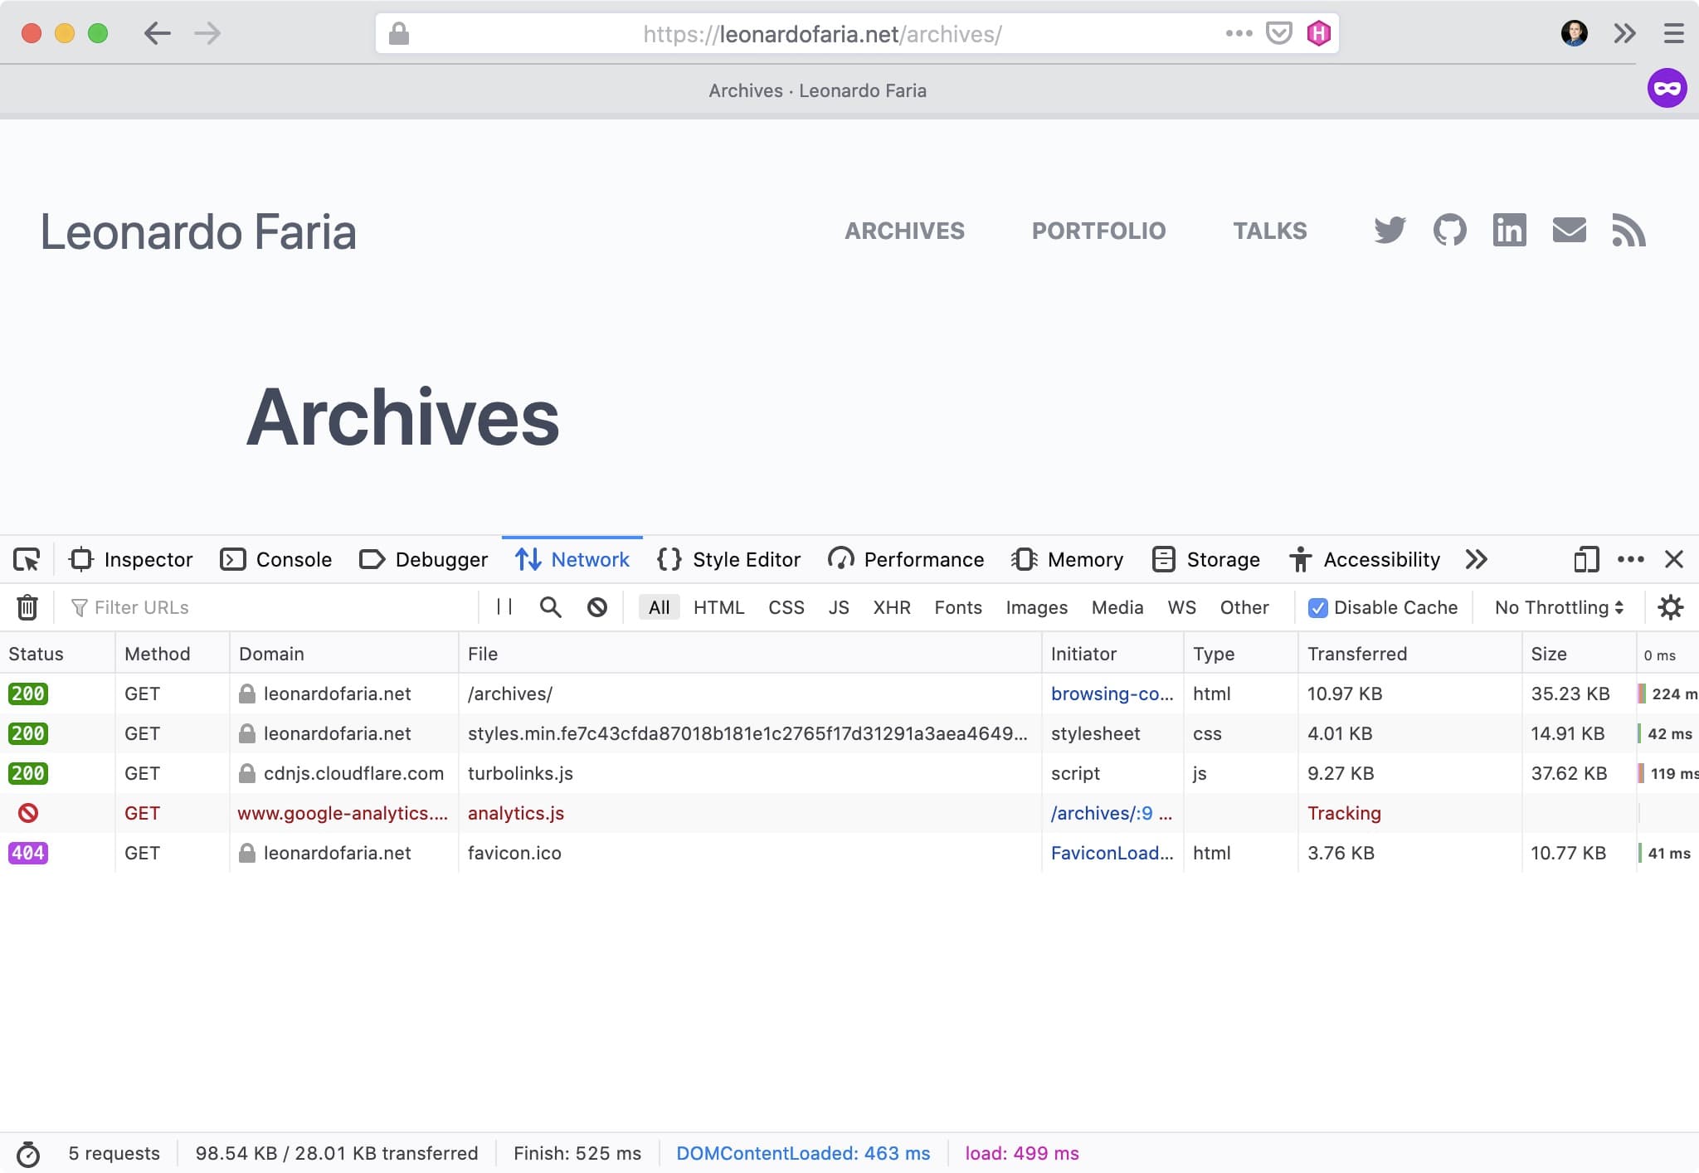Filter requests by Fonts
Screen dimensions: 1699x1173
pyautogui.click(x=958, y=607)
